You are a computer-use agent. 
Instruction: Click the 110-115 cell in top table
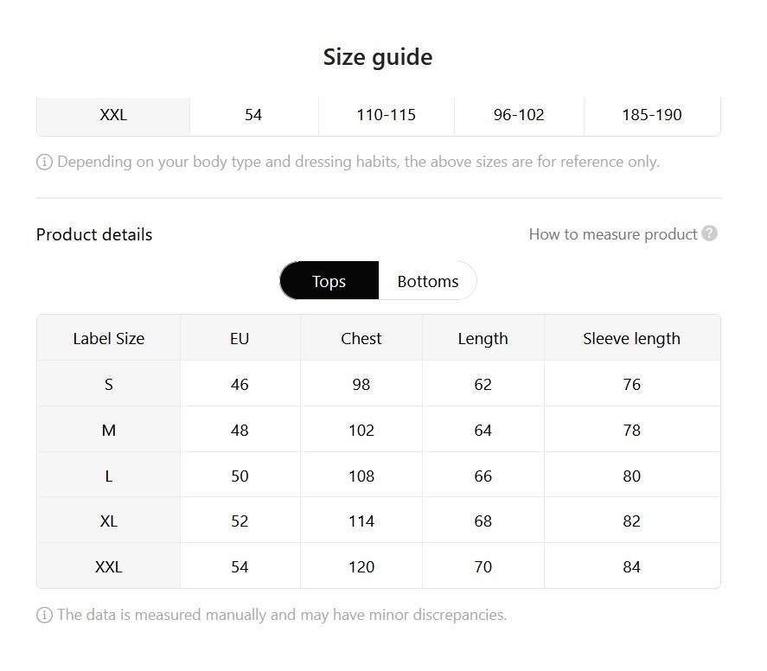point(387,115)
